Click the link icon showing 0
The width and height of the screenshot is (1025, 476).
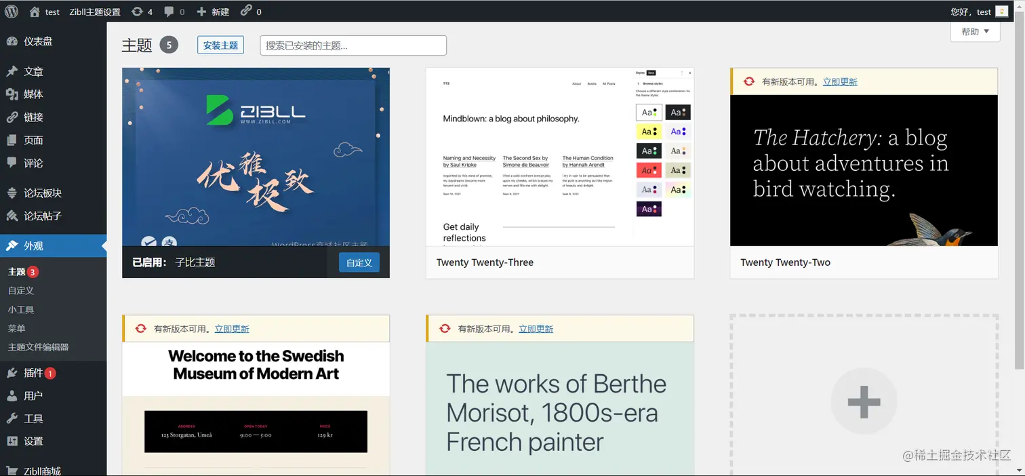coord(246,11)
